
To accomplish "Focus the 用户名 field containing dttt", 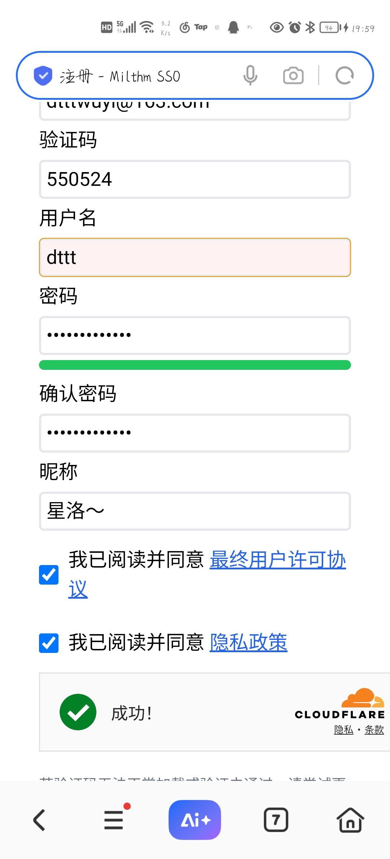I will [x=195, y=257].
